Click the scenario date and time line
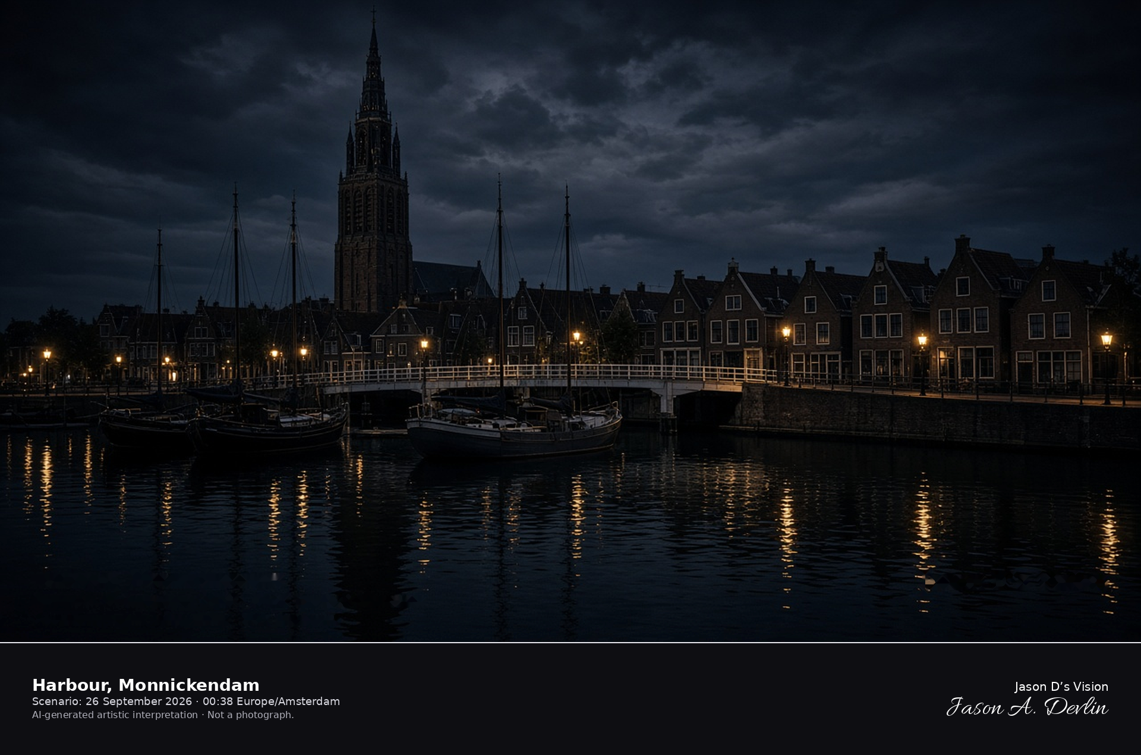This screenshot has height=755, width=1141. tap(186, 701)
